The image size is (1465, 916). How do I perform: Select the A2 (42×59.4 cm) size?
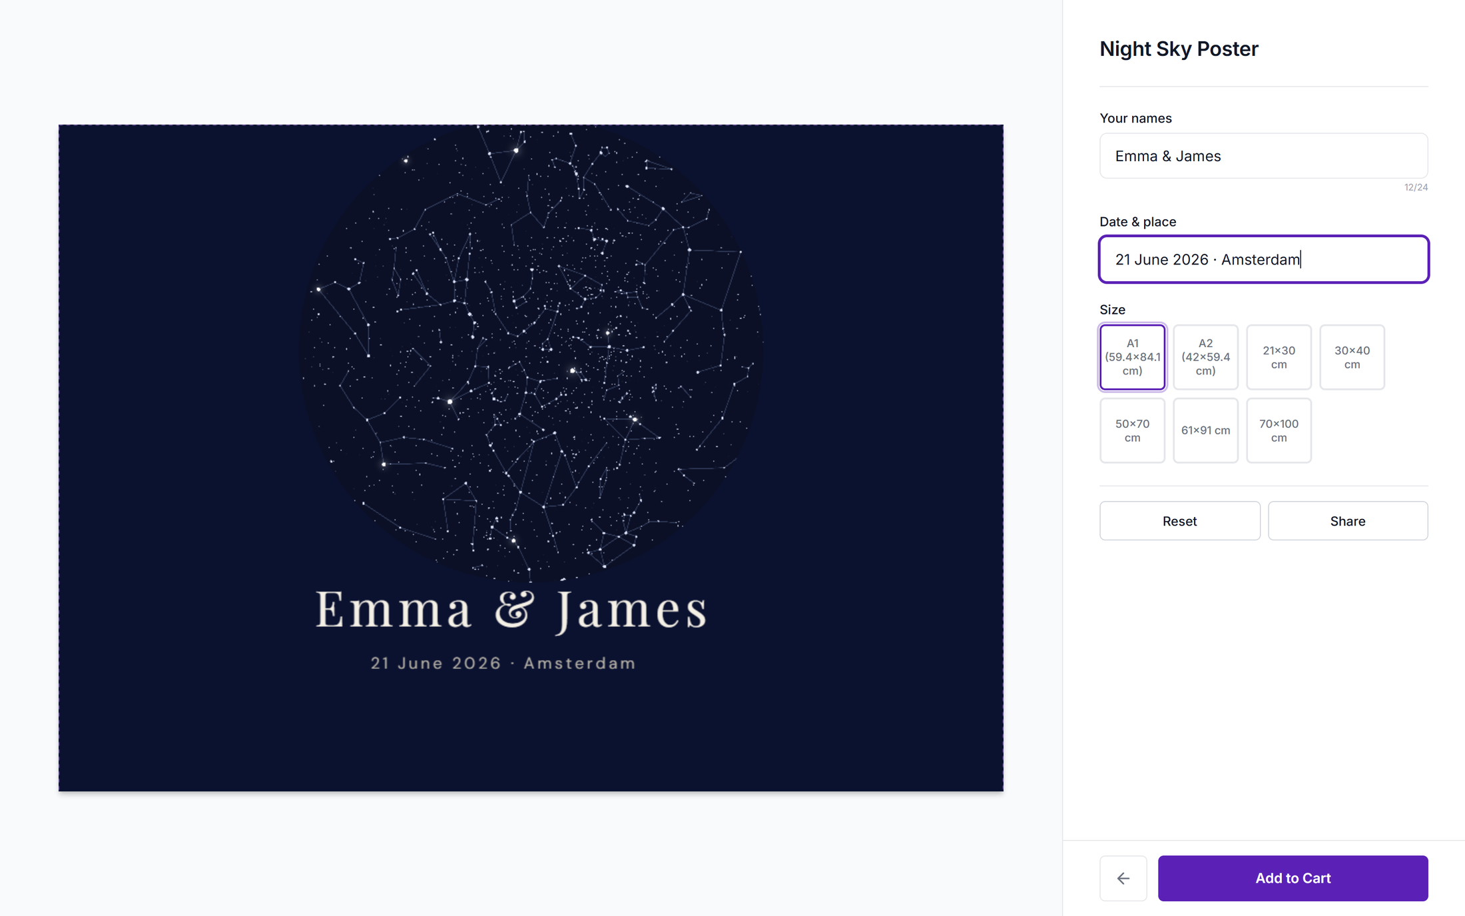click(x=1205, y=357)
